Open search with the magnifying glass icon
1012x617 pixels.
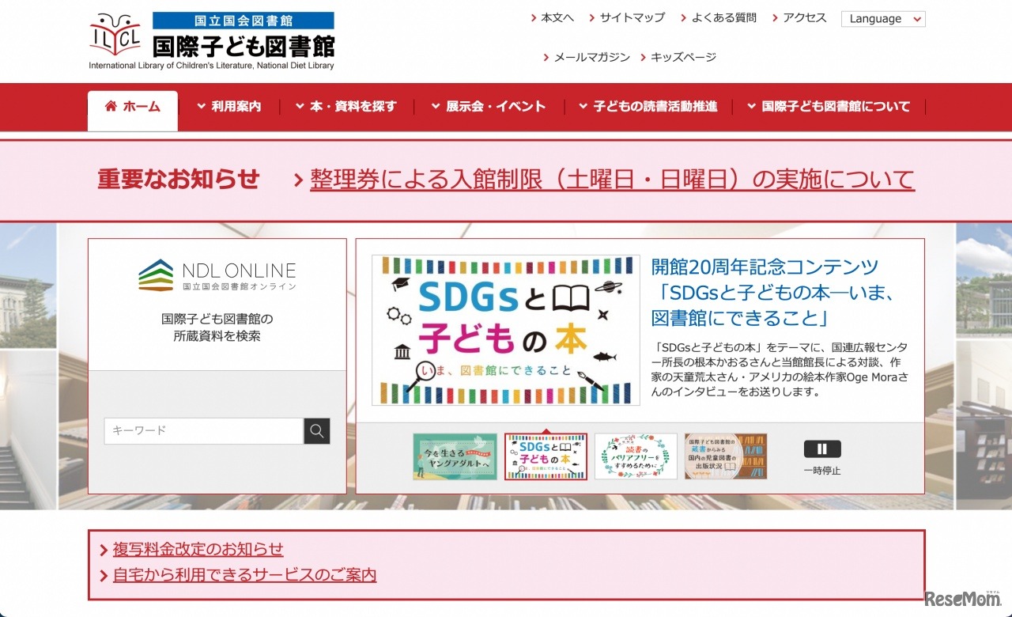[316, 431]
